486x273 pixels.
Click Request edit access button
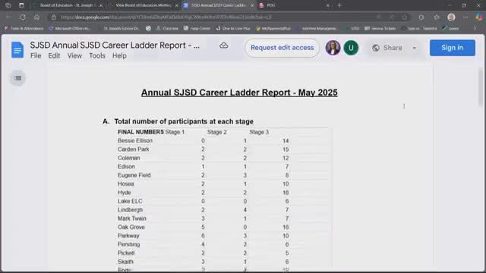tap(282, 48)
